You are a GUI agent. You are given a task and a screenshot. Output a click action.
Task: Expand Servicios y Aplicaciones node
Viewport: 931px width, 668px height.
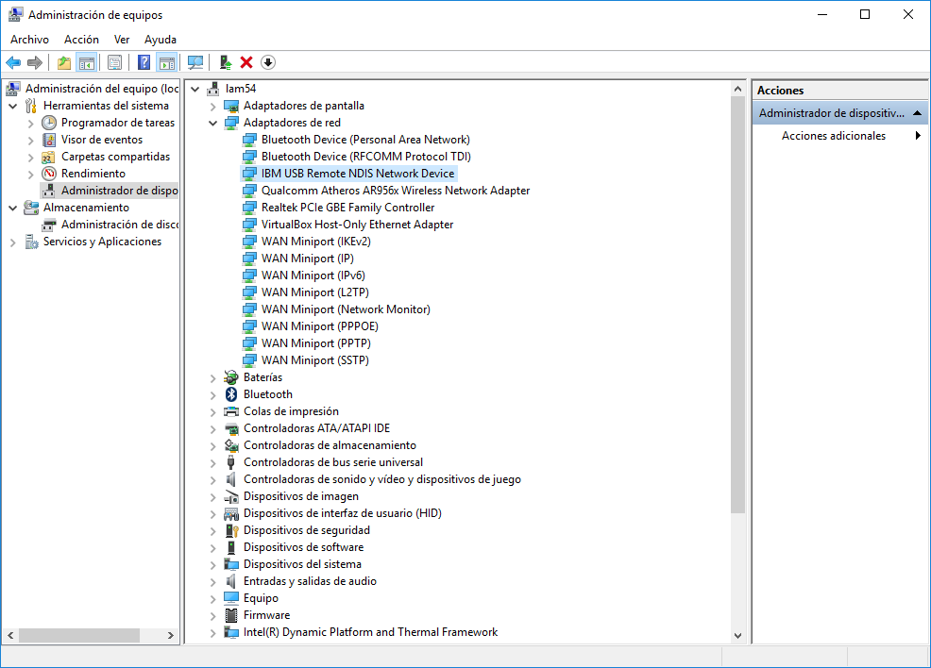point(13,242)
